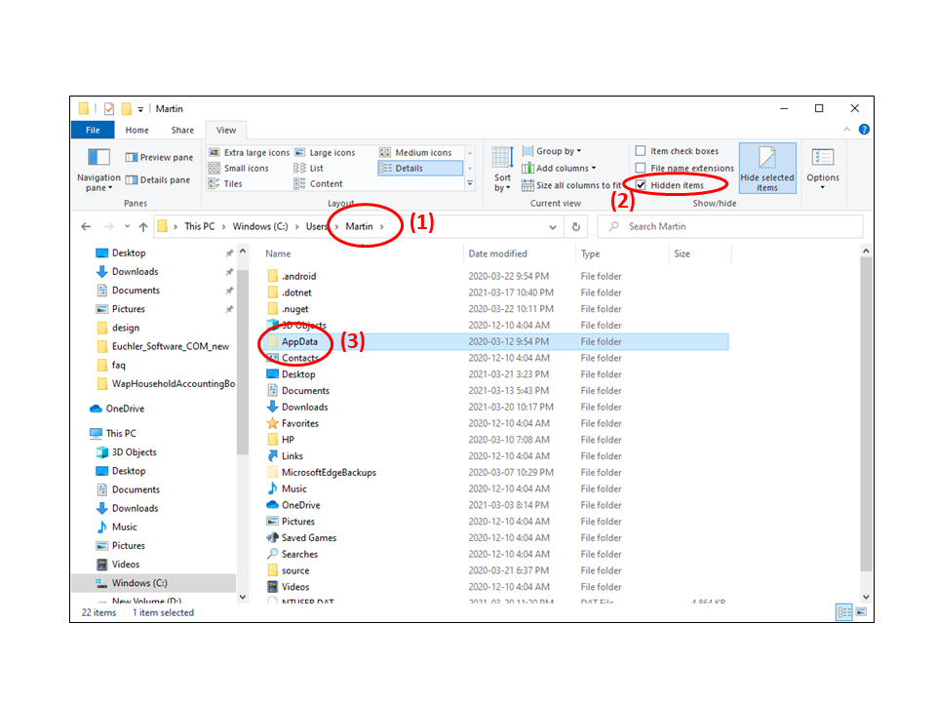Toggle the Preview pane button

tap(159, 157)
